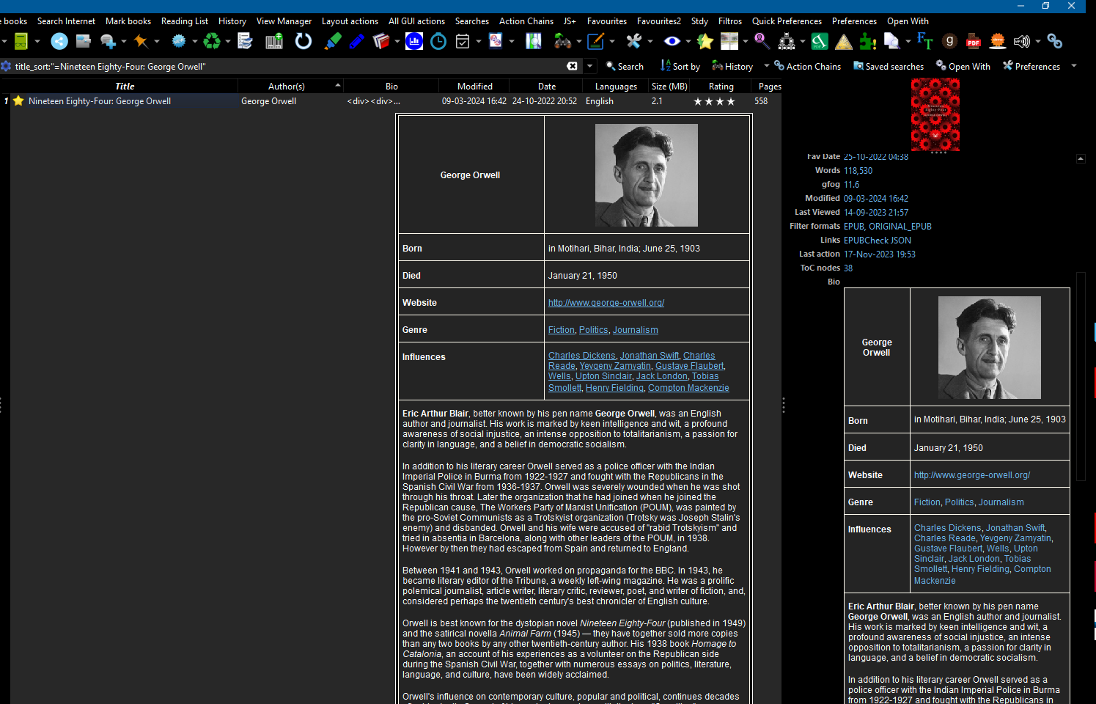Clear the search box with X button
1096x704 pixels.
pos(573,66)
